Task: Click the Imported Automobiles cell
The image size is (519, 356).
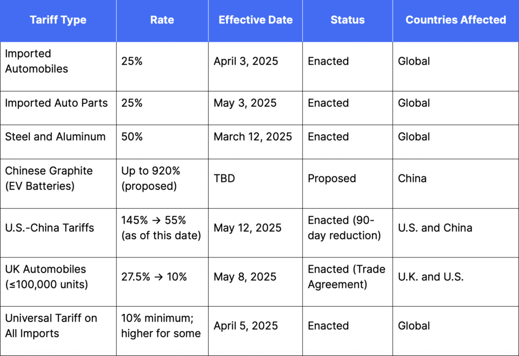Action: tap(58, 67)
